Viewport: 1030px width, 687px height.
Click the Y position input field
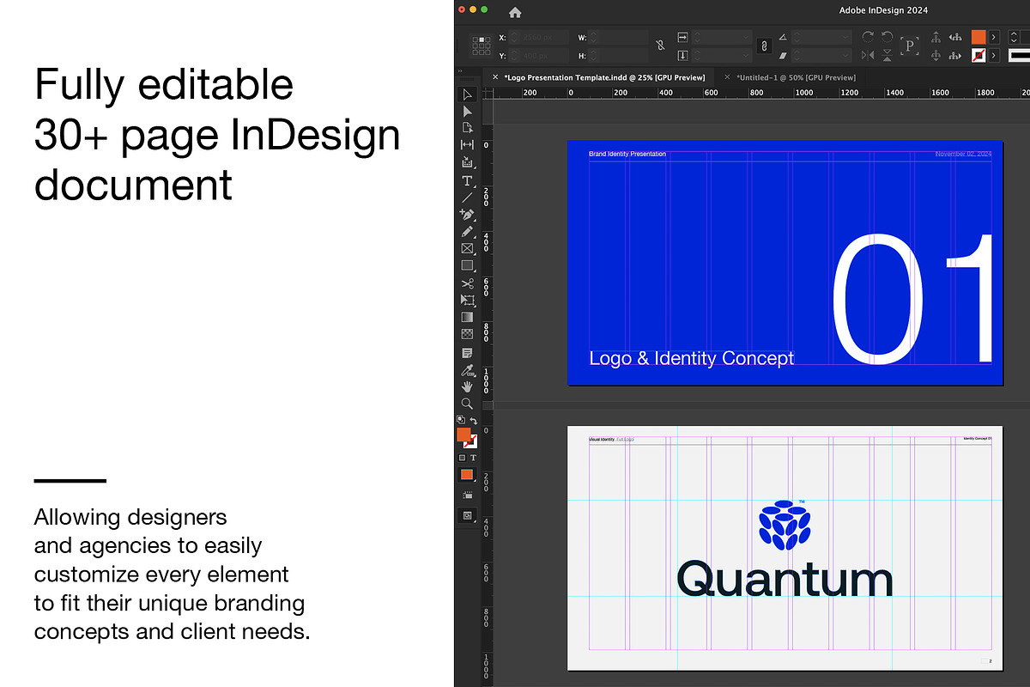(537, 57)
